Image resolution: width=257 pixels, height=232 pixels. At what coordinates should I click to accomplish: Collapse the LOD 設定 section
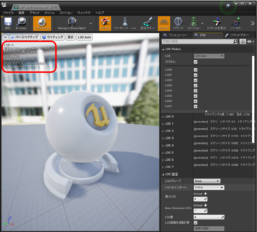[163, 175]
